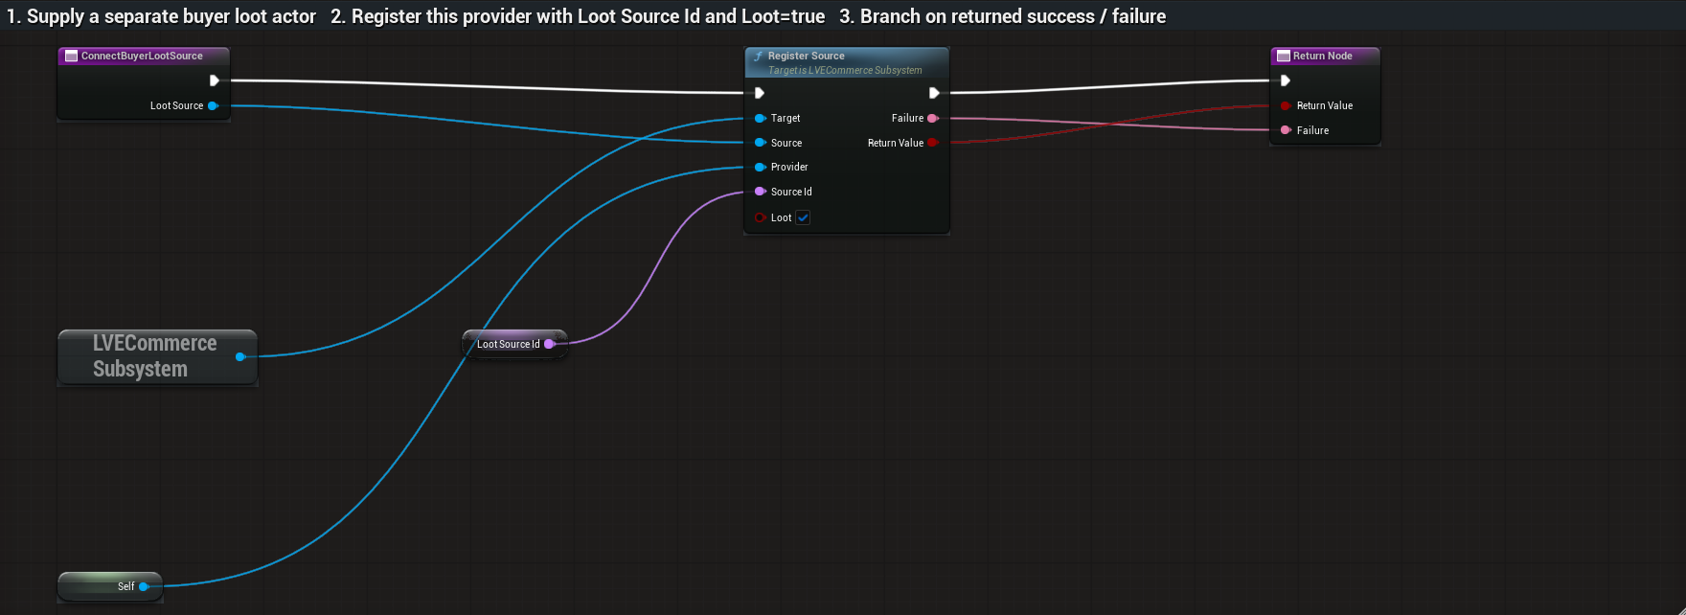Click the Loot Source output pin
This screenshot has width=1686, height=615.
[x=213, y=105]
